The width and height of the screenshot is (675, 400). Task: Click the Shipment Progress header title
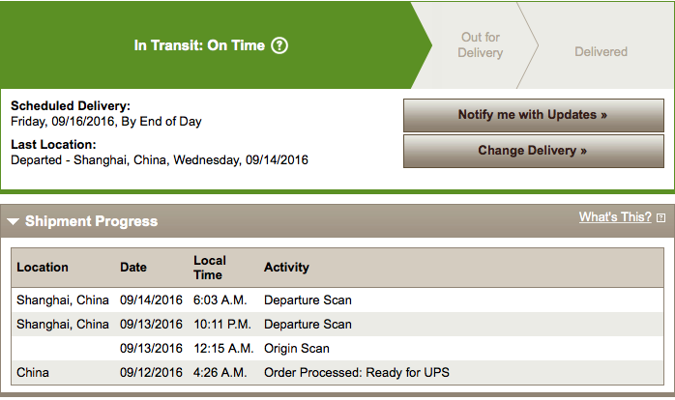point(91,221)
